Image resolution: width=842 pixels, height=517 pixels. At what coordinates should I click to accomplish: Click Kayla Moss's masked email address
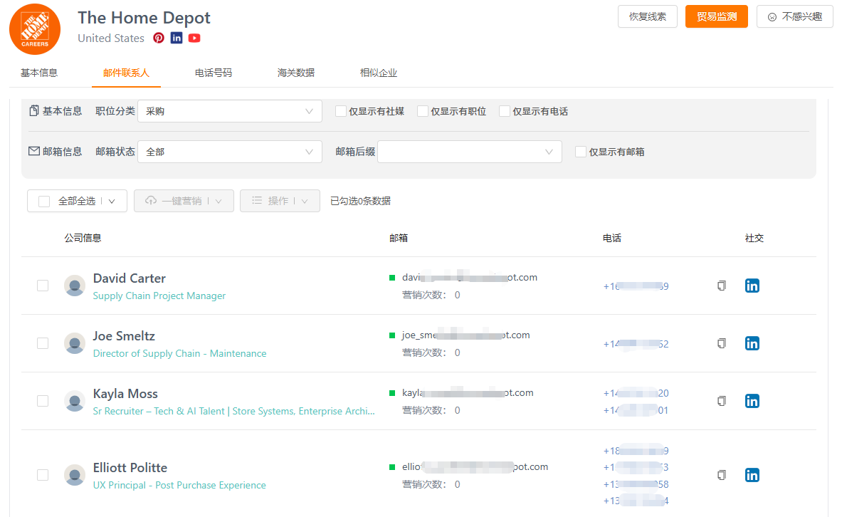click(468, 393)
